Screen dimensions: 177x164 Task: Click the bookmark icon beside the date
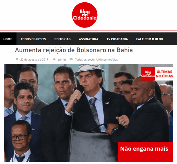click(x=17, y=59)
